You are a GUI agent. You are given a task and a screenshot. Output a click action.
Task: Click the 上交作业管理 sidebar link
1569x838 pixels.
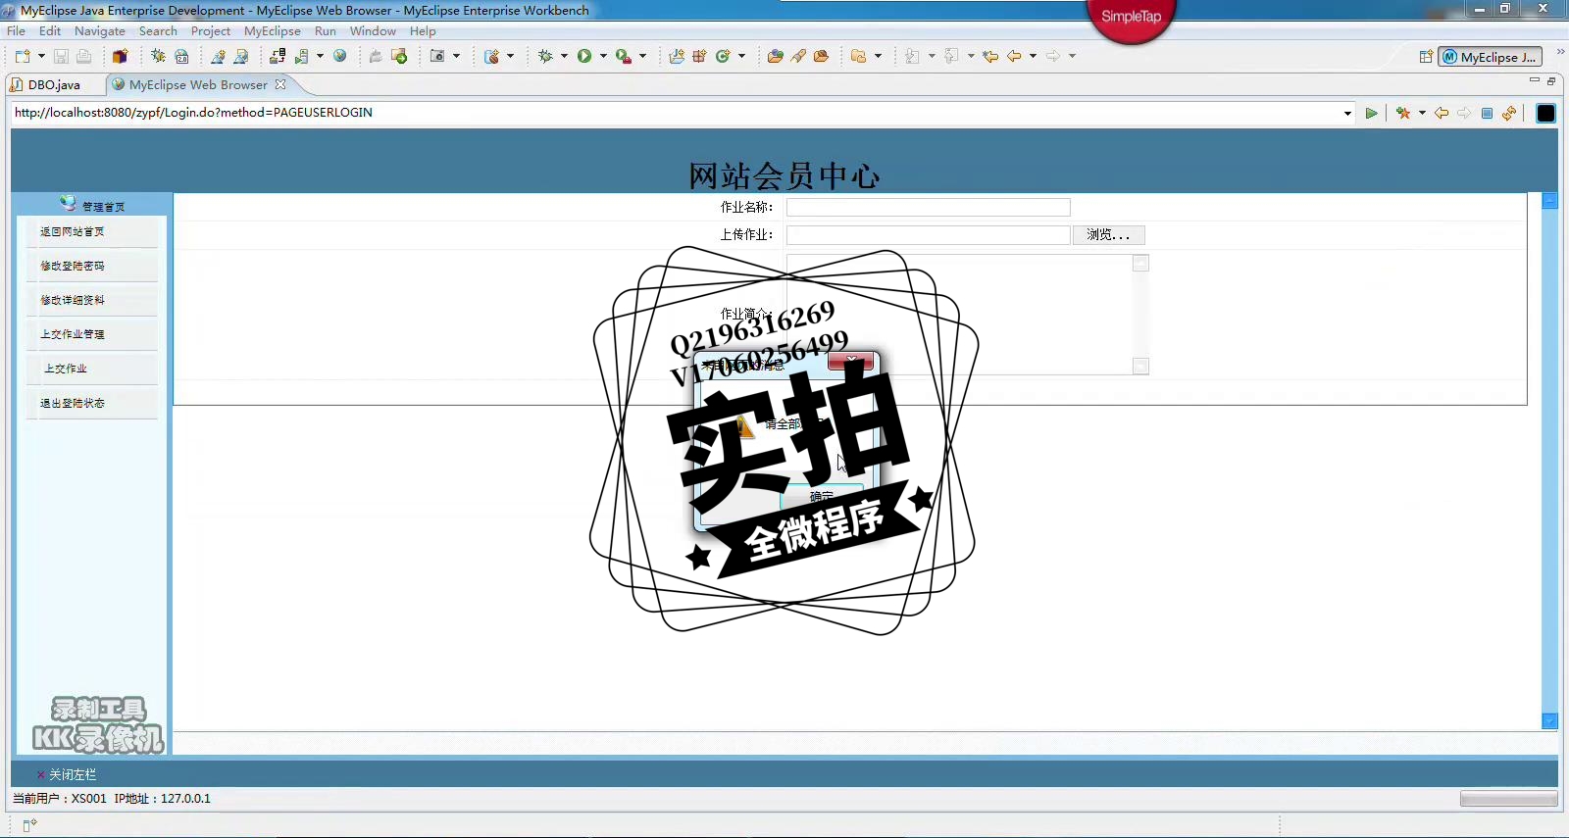pyautogui.click(x=73, y=335)
